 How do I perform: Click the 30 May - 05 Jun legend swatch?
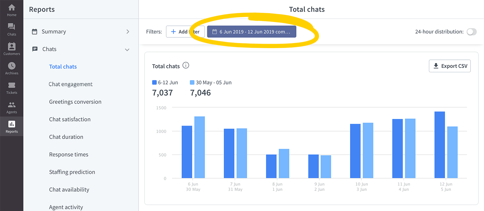[192, 82]
